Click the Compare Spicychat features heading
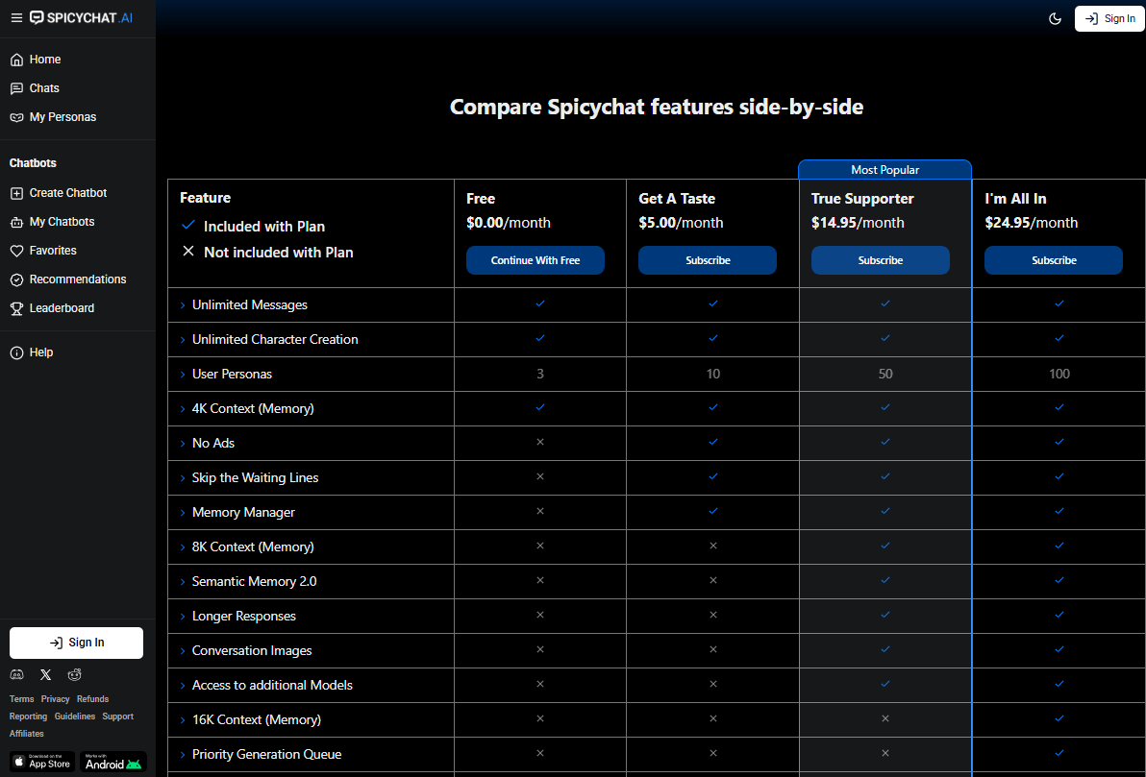The width and height of the screenshot is (1146, 777). click(657, 108)
